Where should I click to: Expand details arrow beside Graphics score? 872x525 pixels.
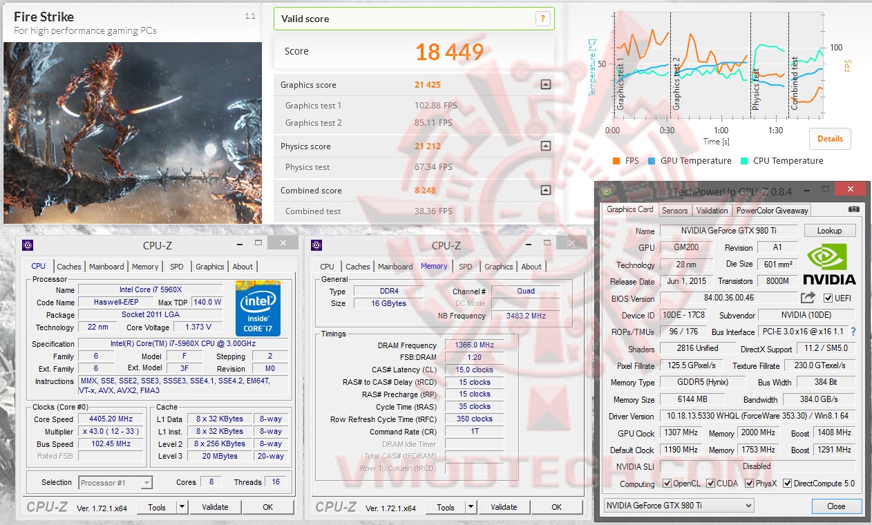[x=545, y=84]
